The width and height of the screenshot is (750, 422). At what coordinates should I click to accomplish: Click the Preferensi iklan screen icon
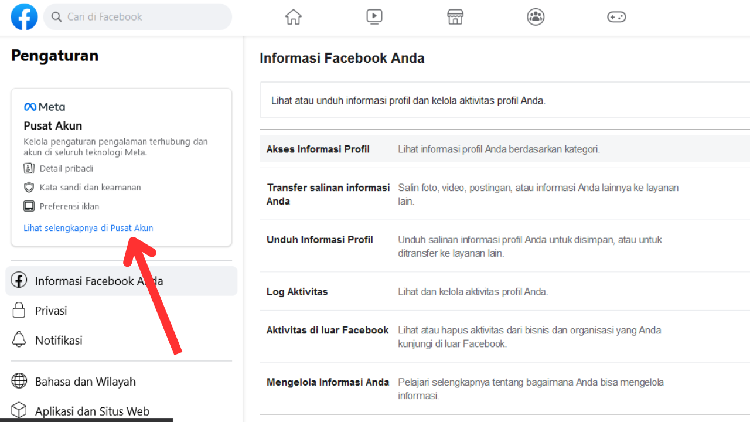[x=29, y=206]
